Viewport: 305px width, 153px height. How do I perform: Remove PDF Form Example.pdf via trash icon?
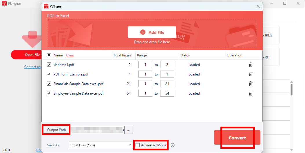click(251, 74)
